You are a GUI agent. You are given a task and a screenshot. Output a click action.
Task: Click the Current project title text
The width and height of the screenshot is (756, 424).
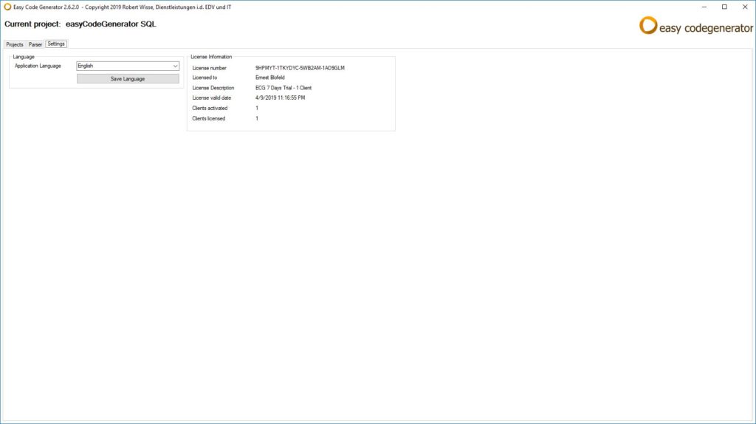(80, 24)
